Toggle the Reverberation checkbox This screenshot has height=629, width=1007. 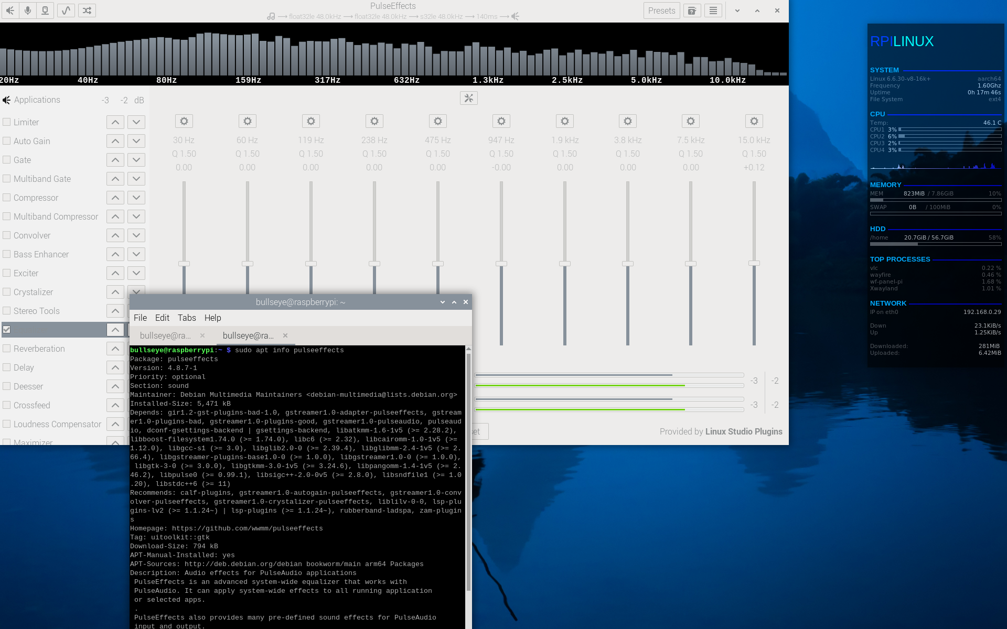coord(7,349)
